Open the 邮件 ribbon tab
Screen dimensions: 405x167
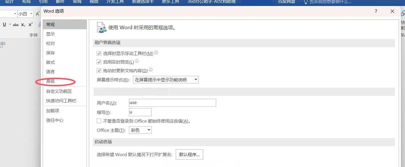tap(60, 2)
